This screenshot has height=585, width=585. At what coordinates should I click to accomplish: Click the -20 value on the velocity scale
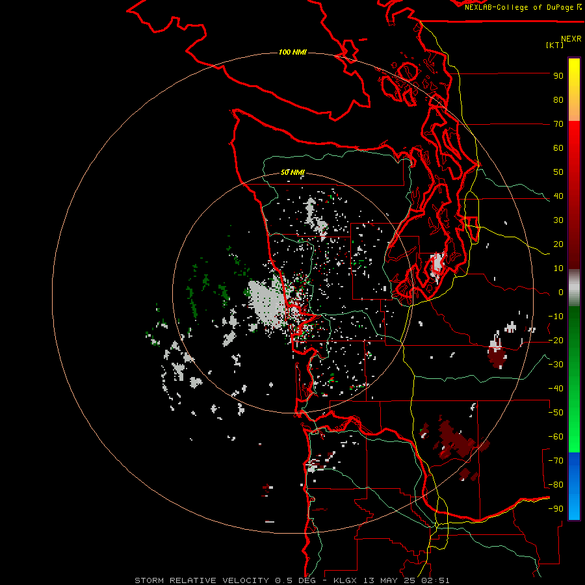[556, 341]
